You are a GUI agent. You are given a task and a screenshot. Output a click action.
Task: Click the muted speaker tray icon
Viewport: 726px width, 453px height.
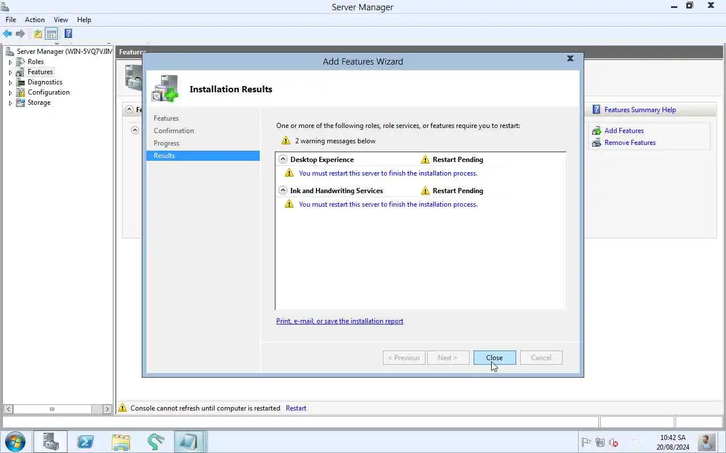tap(613, 442)
